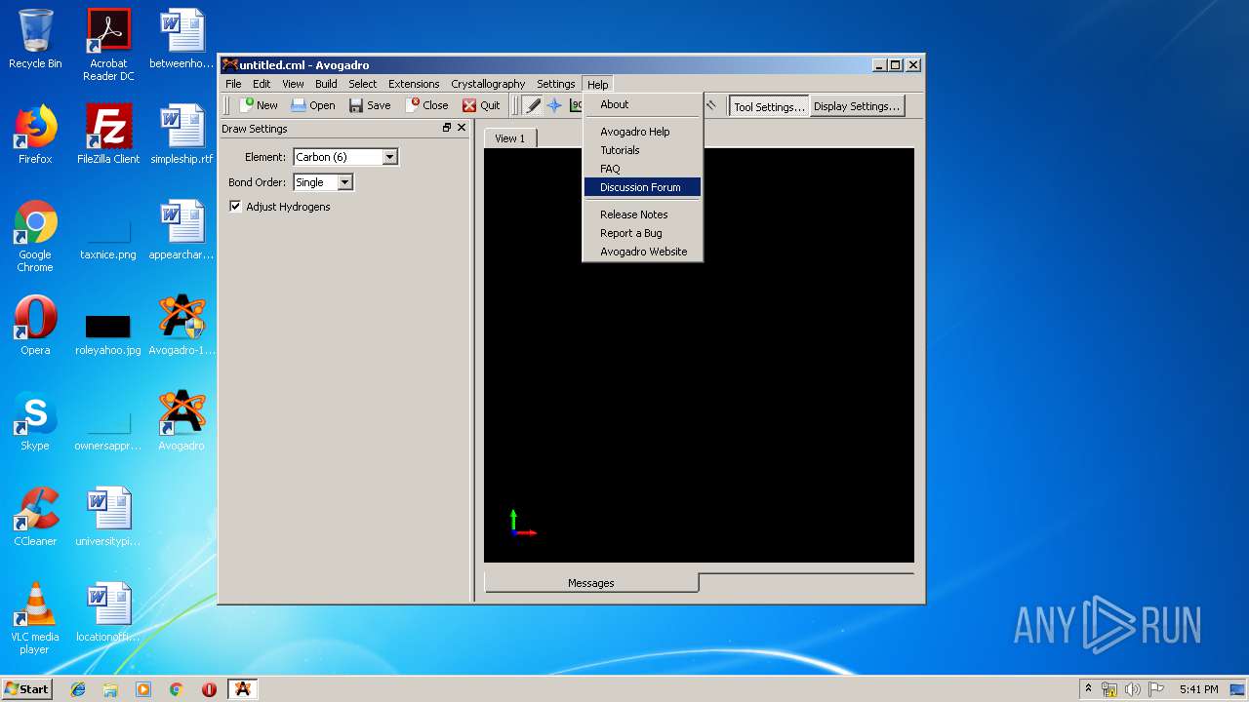1249x702 pixels.
Task: Select Report a Bug
Action: coord(642,233)
